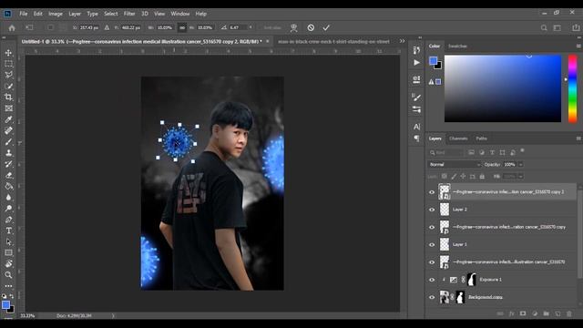Click the Opacity value field
This screenshot has width=583, height=328.
510,164
